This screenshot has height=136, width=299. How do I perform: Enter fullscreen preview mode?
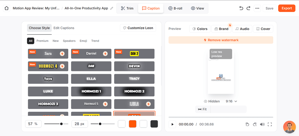[x=270, y=124]
